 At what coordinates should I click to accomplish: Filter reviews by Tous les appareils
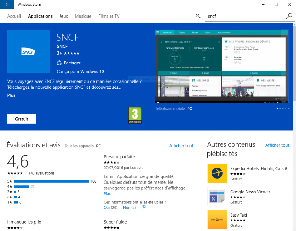79,146
